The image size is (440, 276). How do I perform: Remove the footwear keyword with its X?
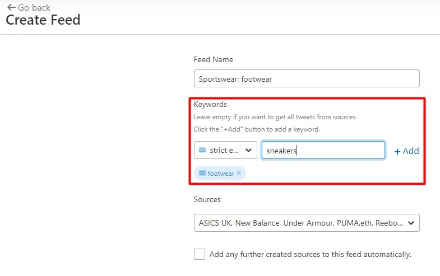tap(239, 173)
